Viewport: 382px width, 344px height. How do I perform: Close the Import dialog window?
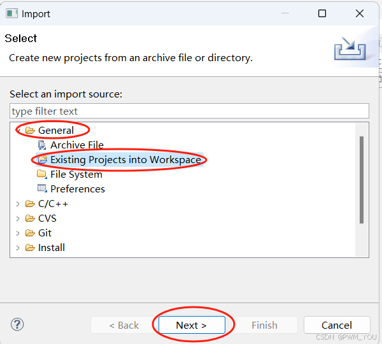pyautogui.click(x=360, y=13)
